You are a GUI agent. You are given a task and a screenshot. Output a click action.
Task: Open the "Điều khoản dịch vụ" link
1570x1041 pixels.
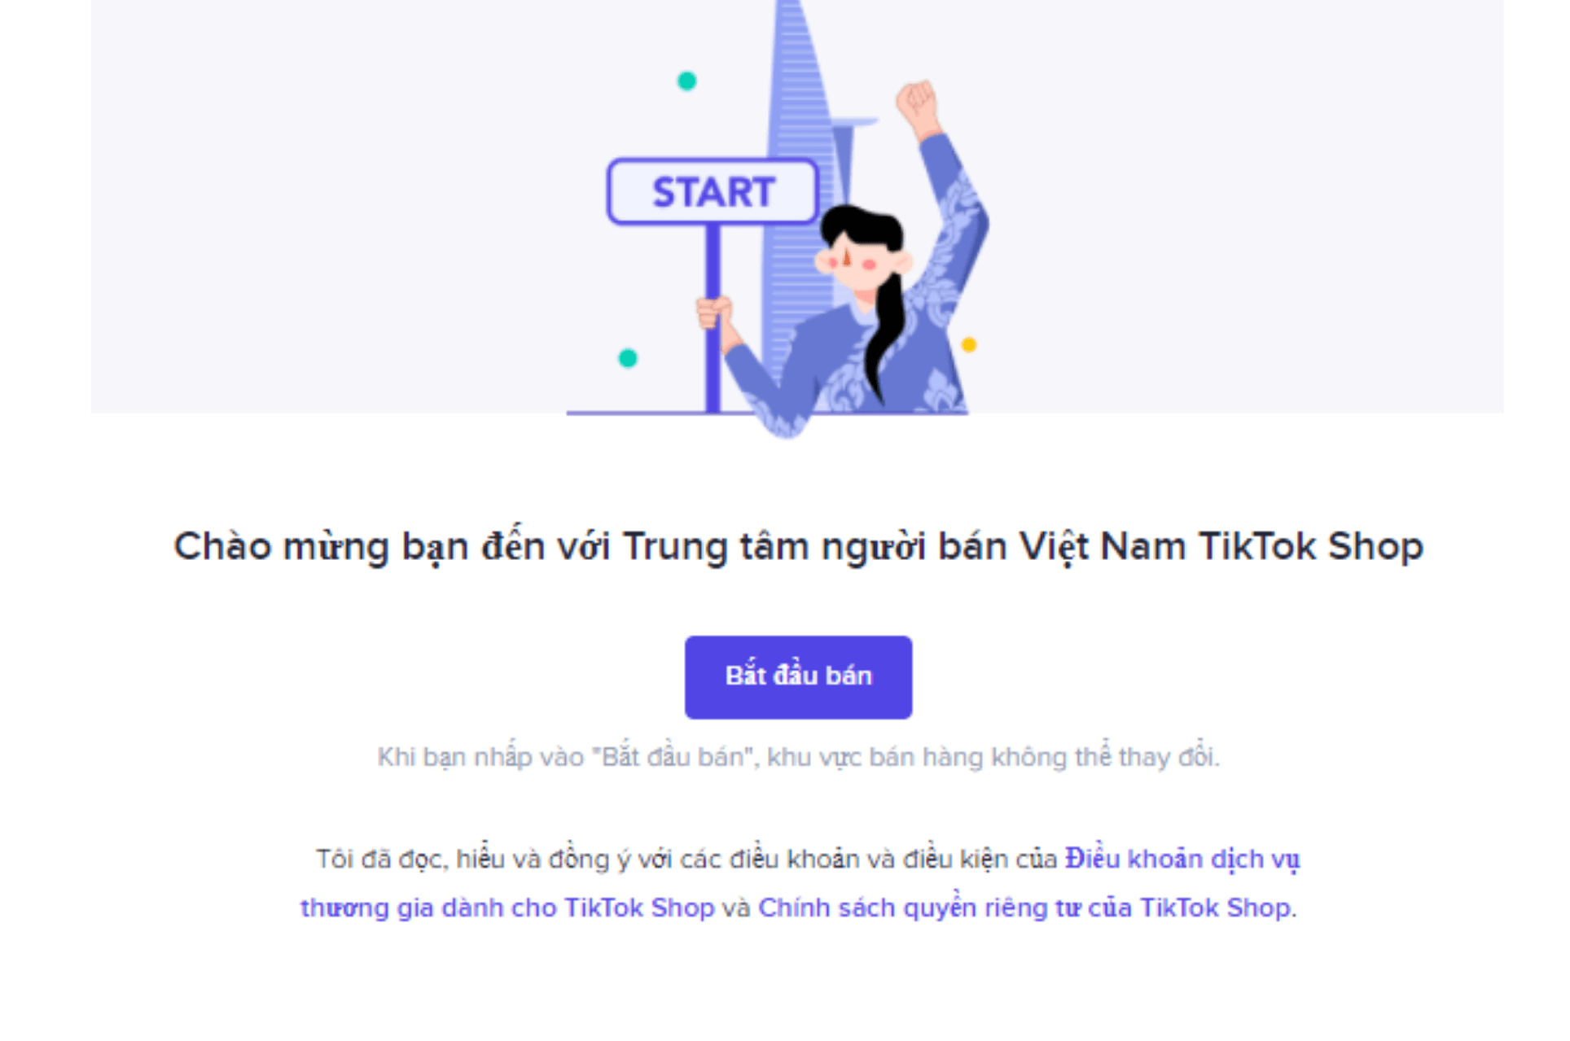tap(1182, 859)
